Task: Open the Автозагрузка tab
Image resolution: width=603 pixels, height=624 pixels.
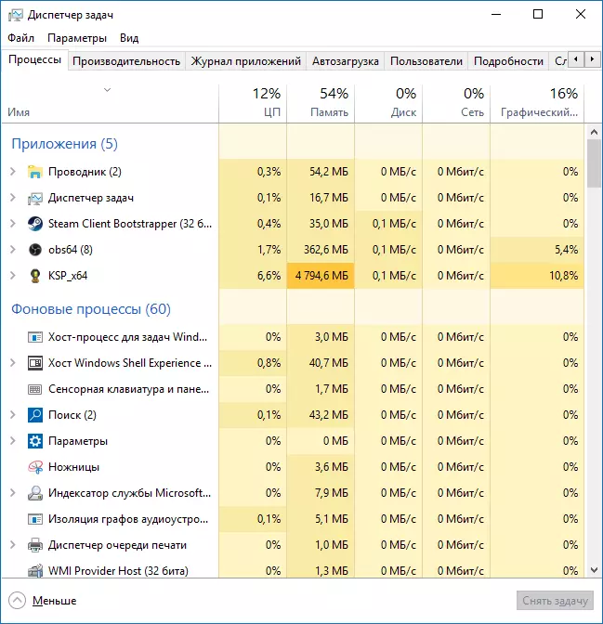Action: click(x=346, y=61)
